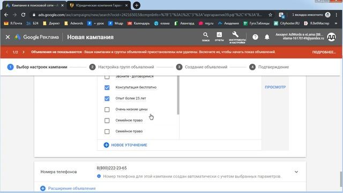The height and width of the screenshot is (193, 343).
Task: Open reg.ru bookmark
Action: tap(206, 23)
